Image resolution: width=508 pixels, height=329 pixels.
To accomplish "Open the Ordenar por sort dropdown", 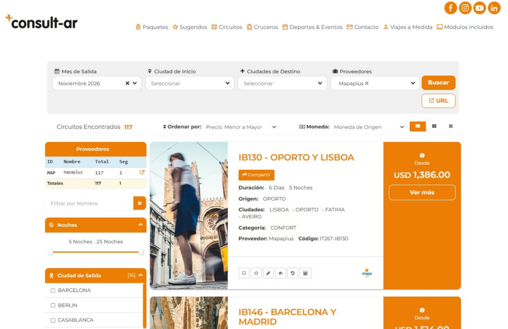I will coord(241,127).
